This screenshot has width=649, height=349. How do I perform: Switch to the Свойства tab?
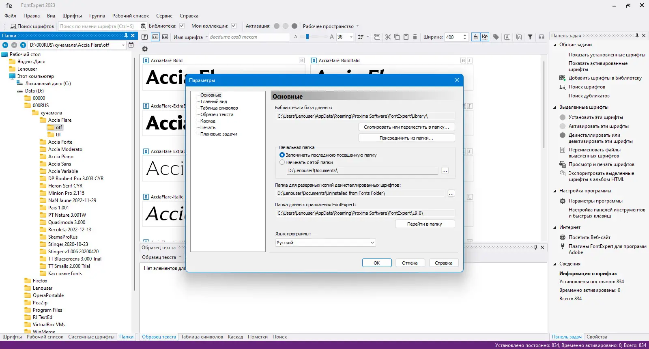click(x=597, y=337)
